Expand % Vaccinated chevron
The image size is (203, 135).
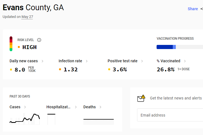(185, 61)
